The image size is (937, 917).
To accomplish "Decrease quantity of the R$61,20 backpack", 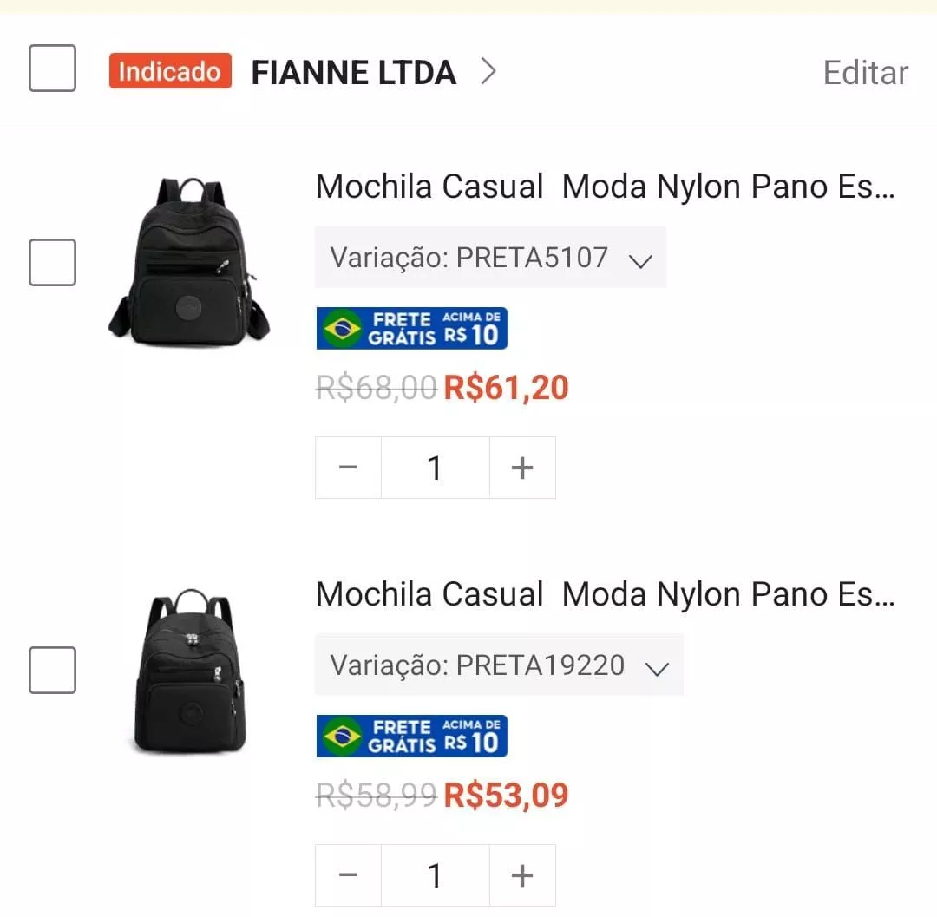I will 348,468.
